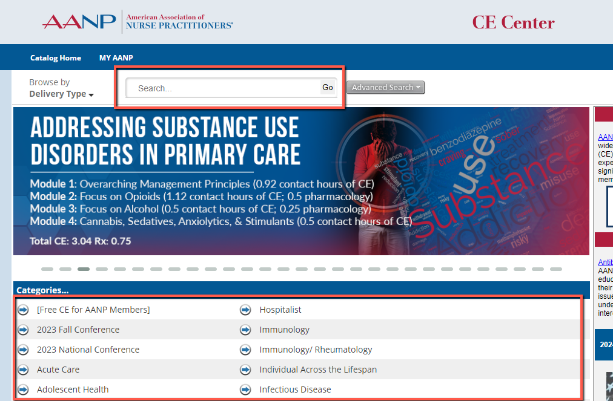Expand the Browse by Delivery Type dropdown

(x=61, y=88)
